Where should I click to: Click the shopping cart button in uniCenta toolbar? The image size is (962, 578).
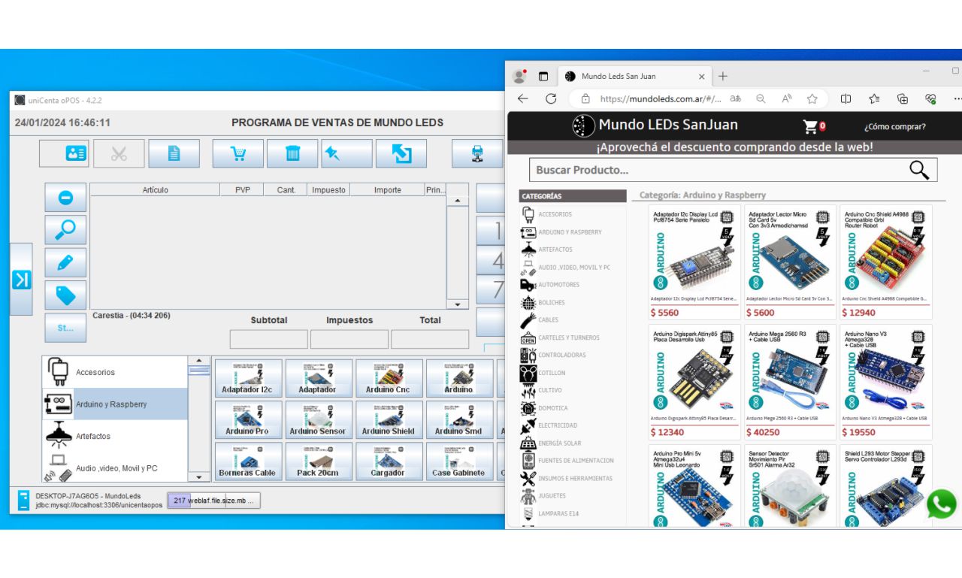238,153
